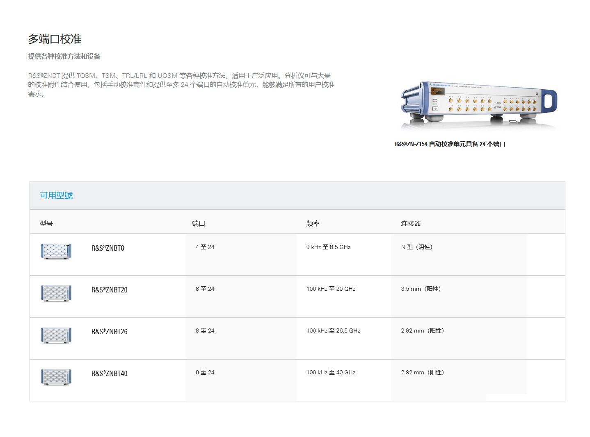Click the R&S ZNBT8 product thumbnail
This screenshot has height=437, width=590.
coord(56,251)
